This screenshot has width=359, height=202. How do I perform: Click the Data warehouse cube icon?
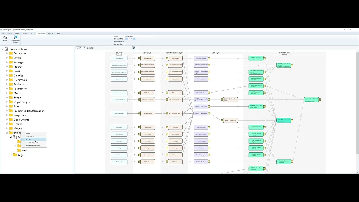click(7, 49)
